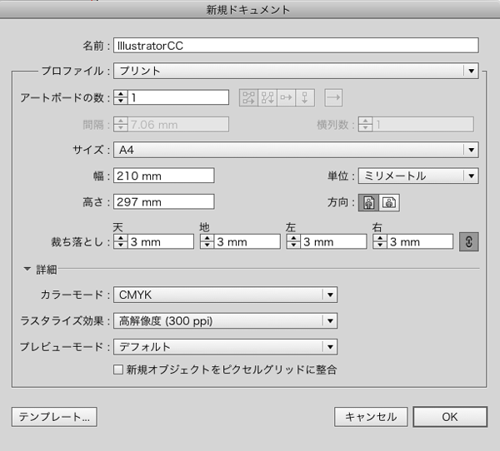Collapse the 詳細 section triangle
The width and height of the screenshot is (500, 451).
tap(27, 269)
